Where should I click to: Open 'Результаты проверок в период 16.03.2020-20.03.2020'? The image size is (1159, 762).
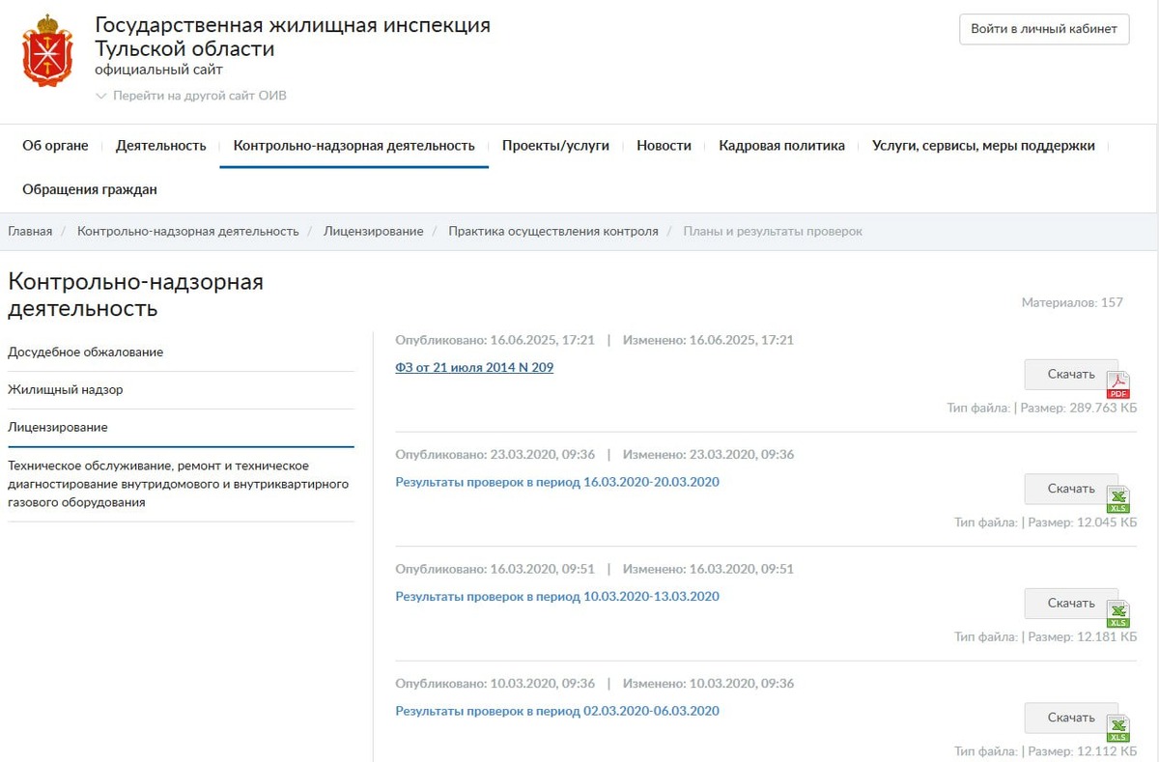557,482
